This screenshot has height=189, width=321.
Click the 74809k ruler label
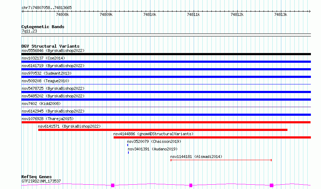(106, 15)
